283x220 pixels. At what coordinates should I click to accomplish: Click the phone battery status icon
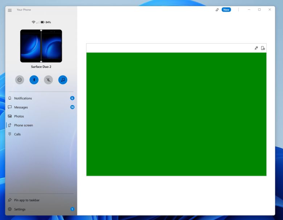[x=42, y=22]
